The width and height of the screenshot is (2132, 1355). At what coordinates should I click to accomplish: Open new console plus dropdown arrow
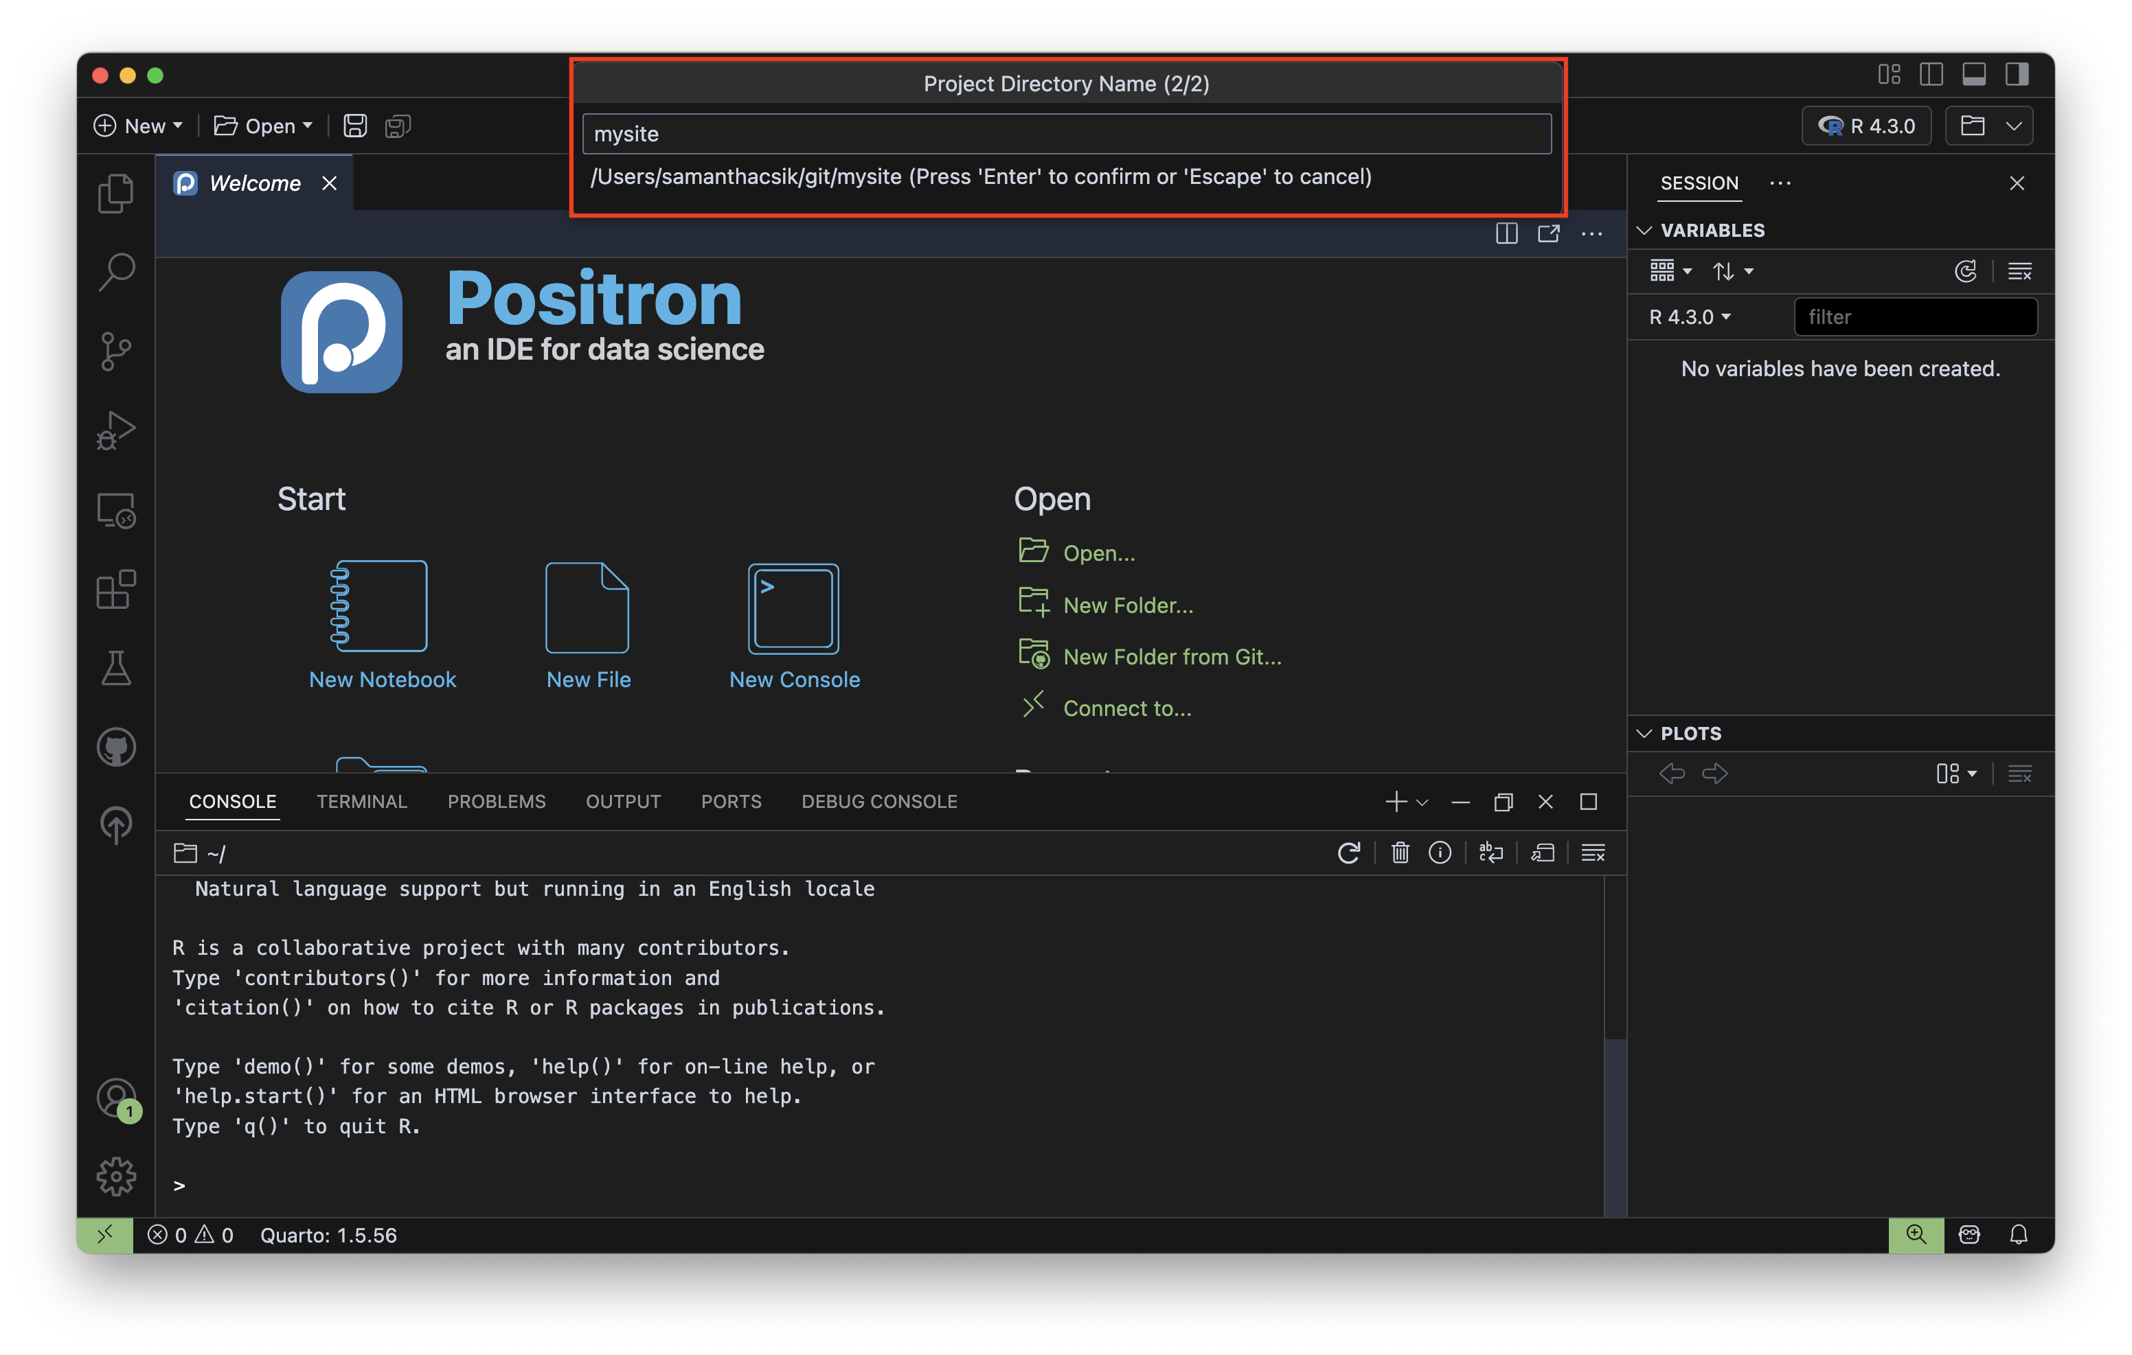point(1422,802)
